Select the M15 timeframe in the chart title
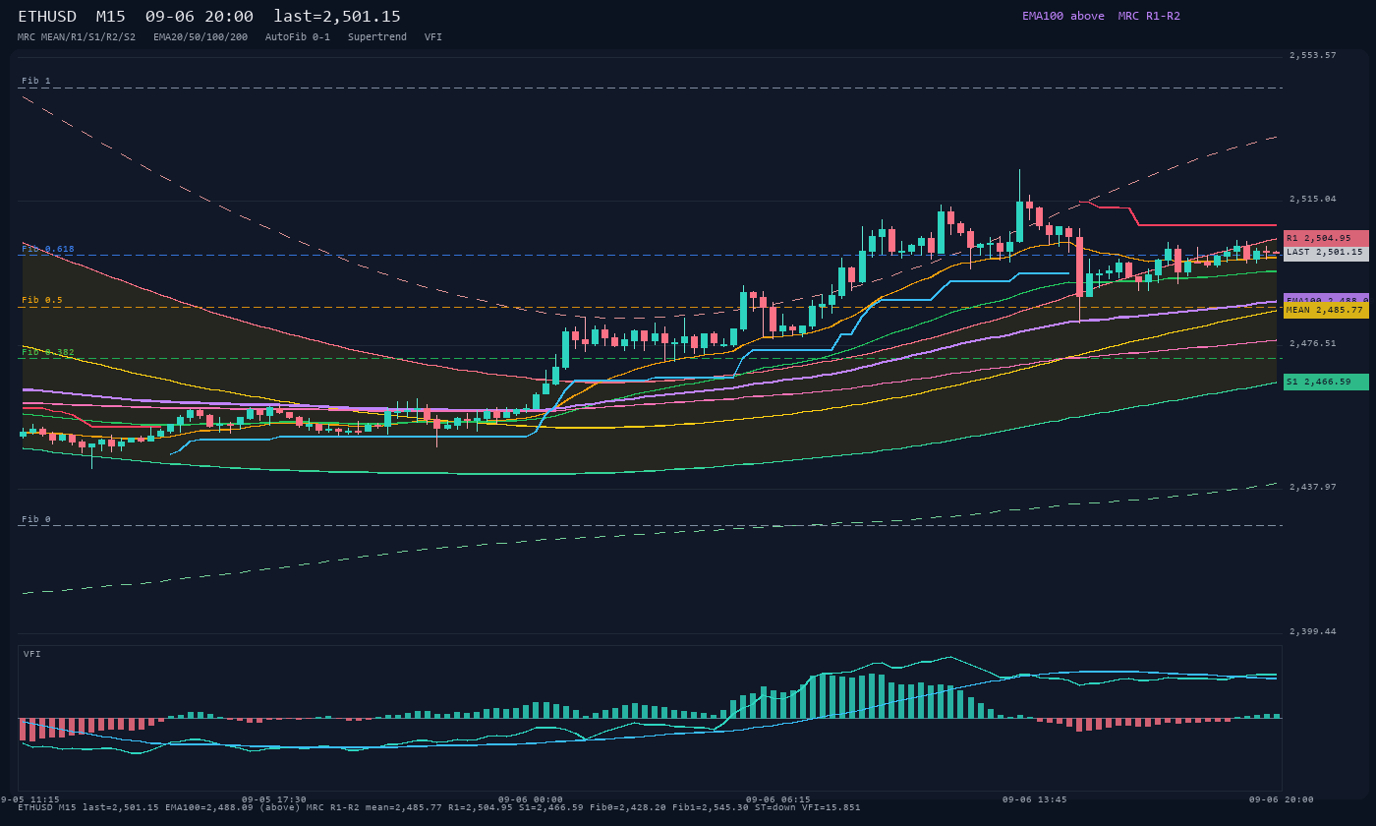Image resolution: width=1376 pixels, height=826 pixels. tap(110, 16)
